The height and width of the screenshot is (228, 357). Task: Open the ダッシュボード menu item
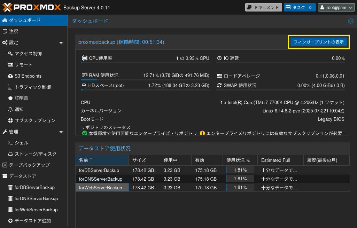34,20
